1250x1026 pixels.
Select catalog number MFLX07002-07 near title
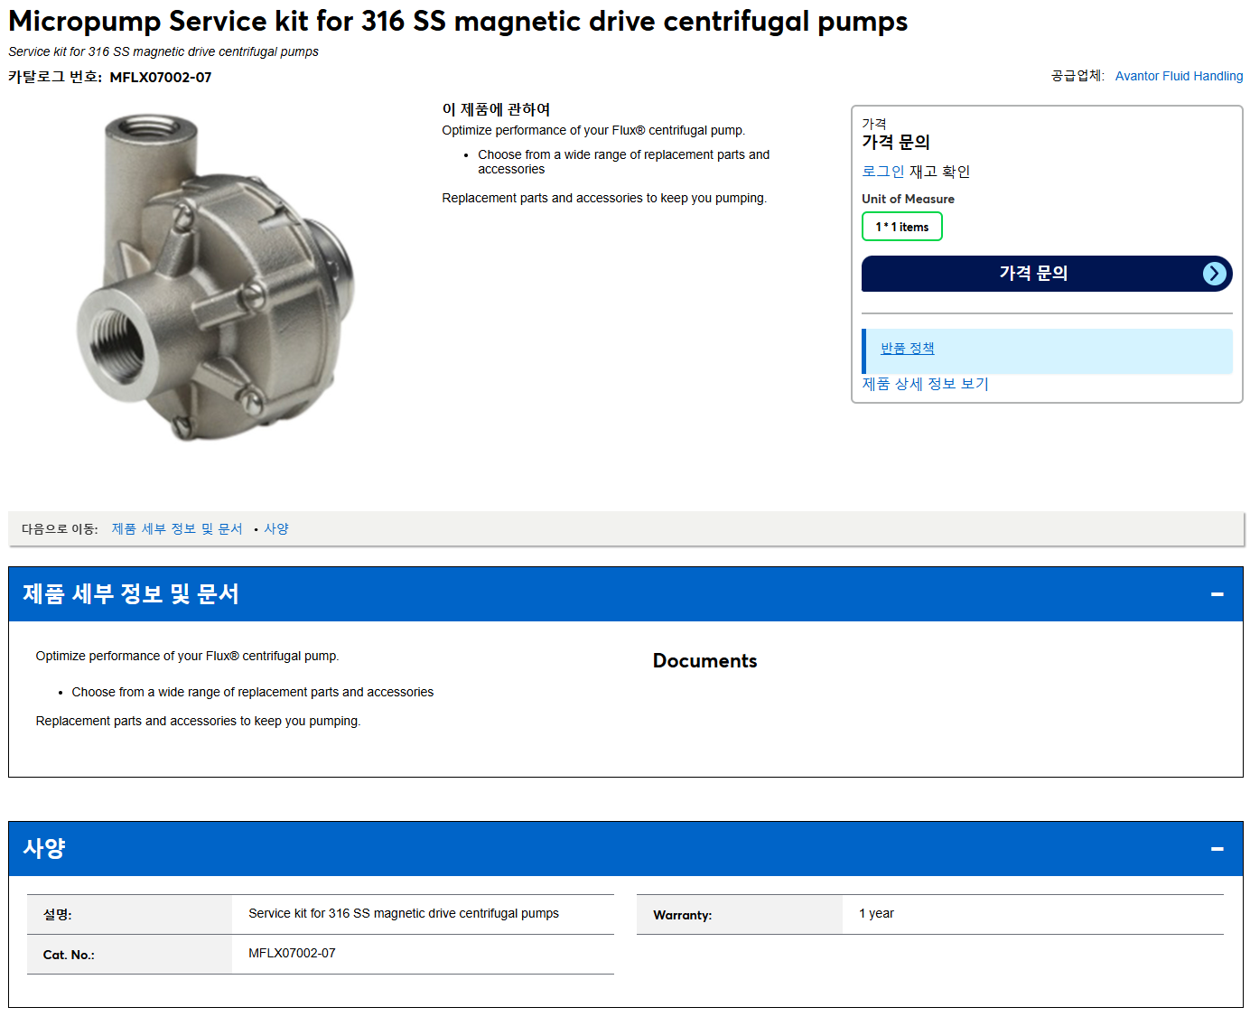[x=161, y=78]
